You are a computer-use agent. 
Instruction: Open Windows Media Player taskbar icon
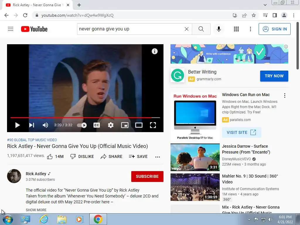[x=80, y=219]
